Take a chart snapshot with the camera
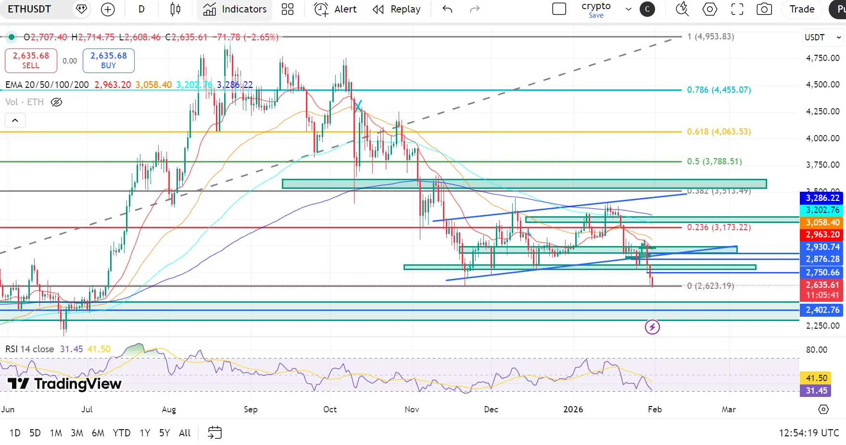 (764, 9)
